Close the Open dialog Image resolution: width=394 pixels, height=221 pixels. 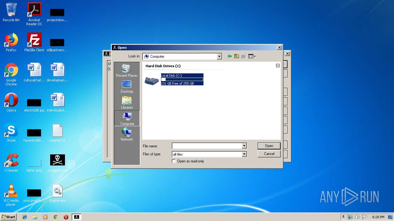[x=279, y=48]
